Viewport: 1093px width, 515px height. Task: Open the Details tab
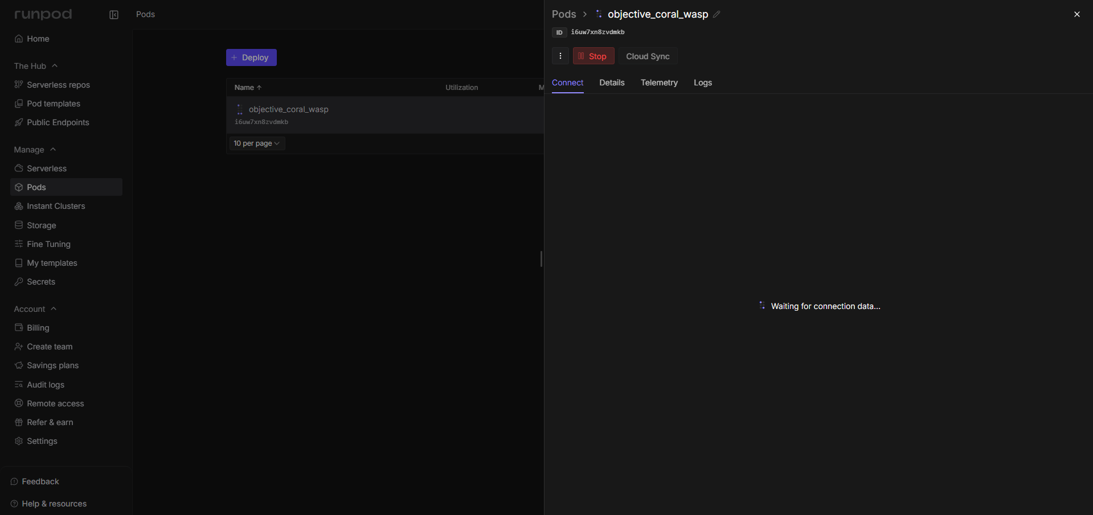coord(612,83)
